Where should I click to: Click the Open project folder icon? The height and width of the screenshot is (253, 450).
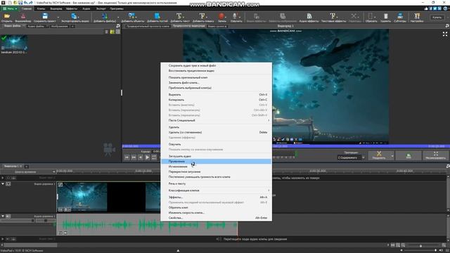coord(6,17)
